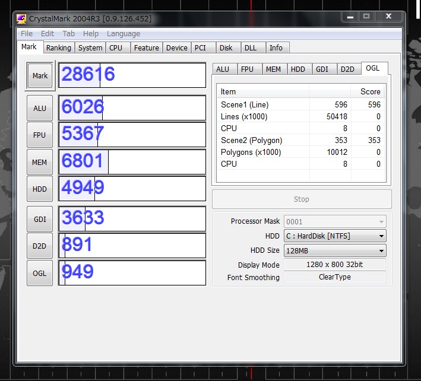Open the Edit menu

point(48,34)
